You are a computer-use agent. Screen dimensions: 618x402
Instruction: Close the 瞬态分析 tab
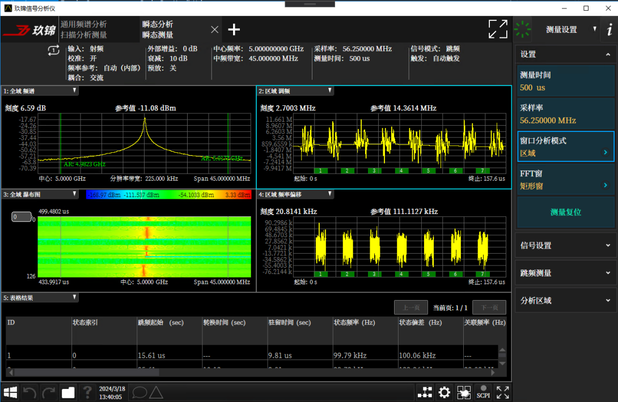click(x=214, y=29)
